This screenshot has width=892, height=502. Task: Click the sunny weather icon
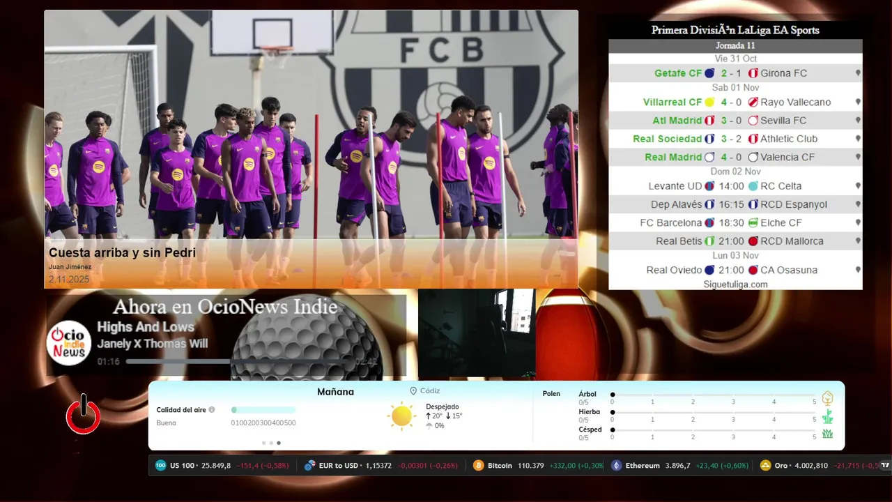[x=402, y=416]
